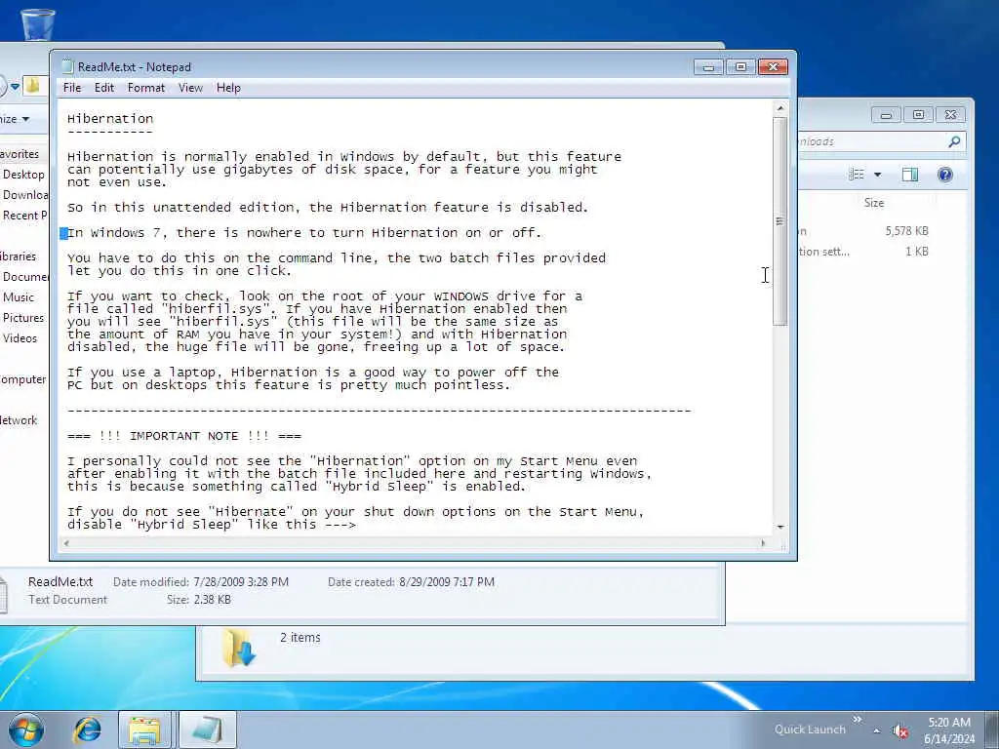This screenshot has height=749, width=999.
Task: Select Network in the navigation pane
Action: (20, 420)
